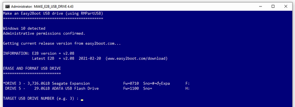This screenshot has height=107, width=295.
Task: Close the MAKE_E2B_USB_DRIVE window
Action: pos(286,6)
